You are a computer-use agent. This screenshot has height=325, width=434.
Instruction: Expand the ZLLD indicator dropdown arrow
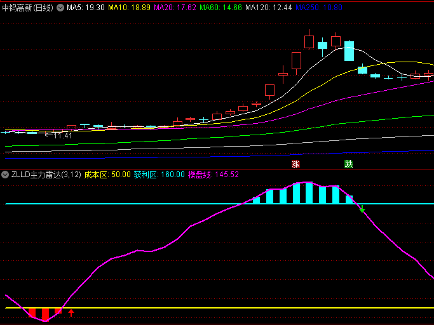coord(6,175)
